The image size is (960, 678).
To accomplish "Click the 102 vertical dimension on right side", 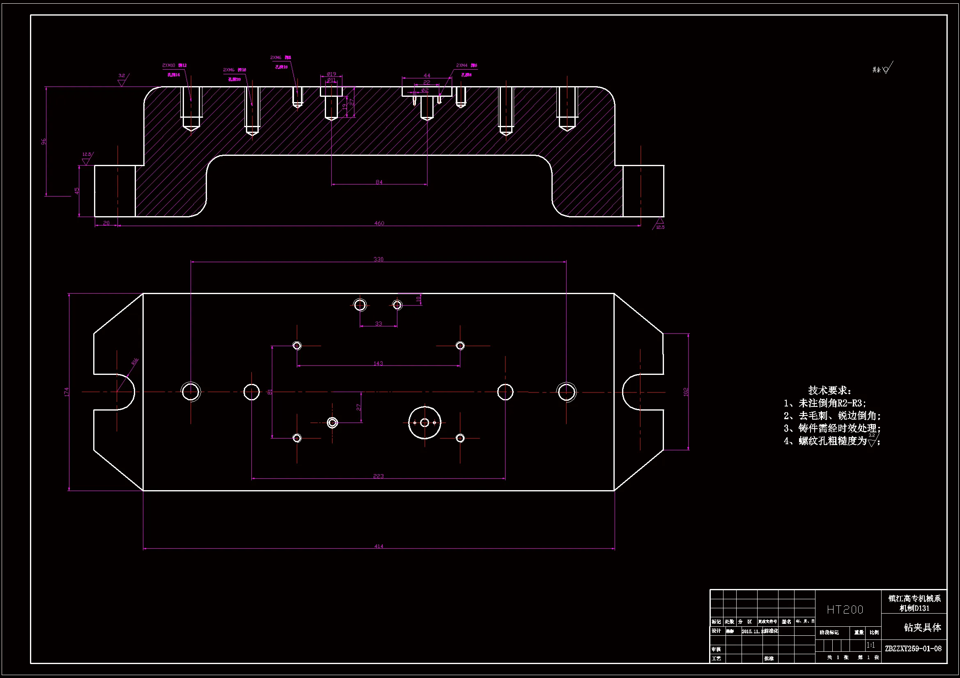I will point(685,392).
